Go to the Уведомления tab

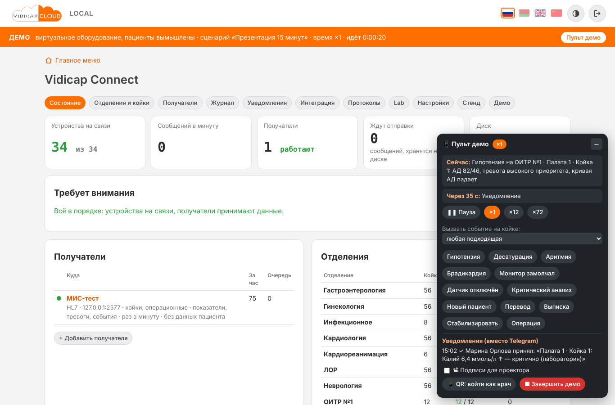[267, 103]
